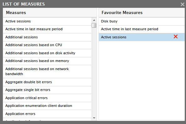The image size is (186, 124).
Task: Choose Application critical errors measure
Action: point(47,98)
